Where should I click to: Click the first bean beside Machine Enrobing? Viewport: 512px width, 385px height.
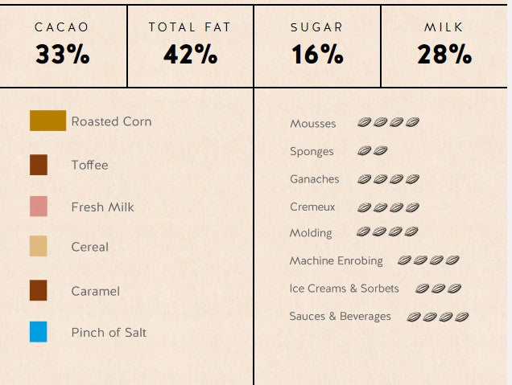pos(404,260)
